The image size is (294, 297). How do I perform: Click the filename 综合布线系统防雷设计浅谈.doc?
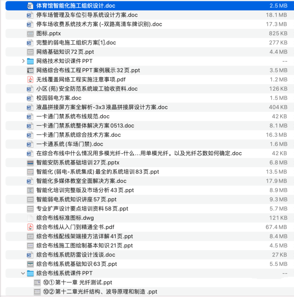point(72,255)
